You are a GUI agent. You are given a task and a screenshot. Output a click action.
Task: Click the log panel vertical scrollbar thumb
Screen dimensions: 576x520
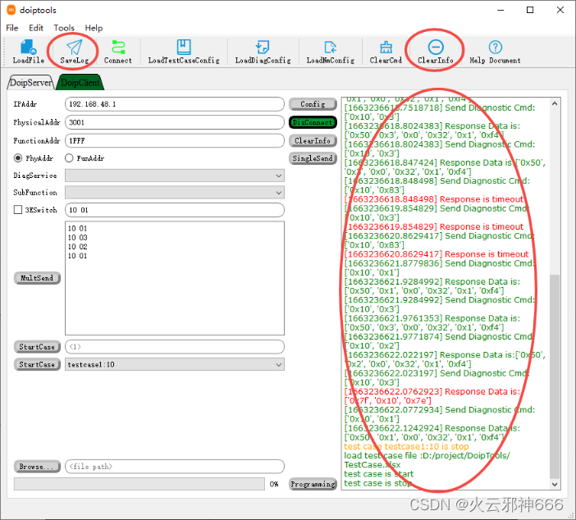[555, 376]
